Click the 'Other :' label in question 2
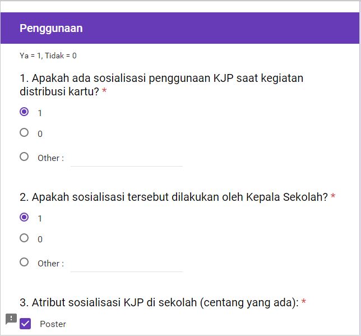Image resolution: width=361 pixels, height=336 pixels. (50, 264)
